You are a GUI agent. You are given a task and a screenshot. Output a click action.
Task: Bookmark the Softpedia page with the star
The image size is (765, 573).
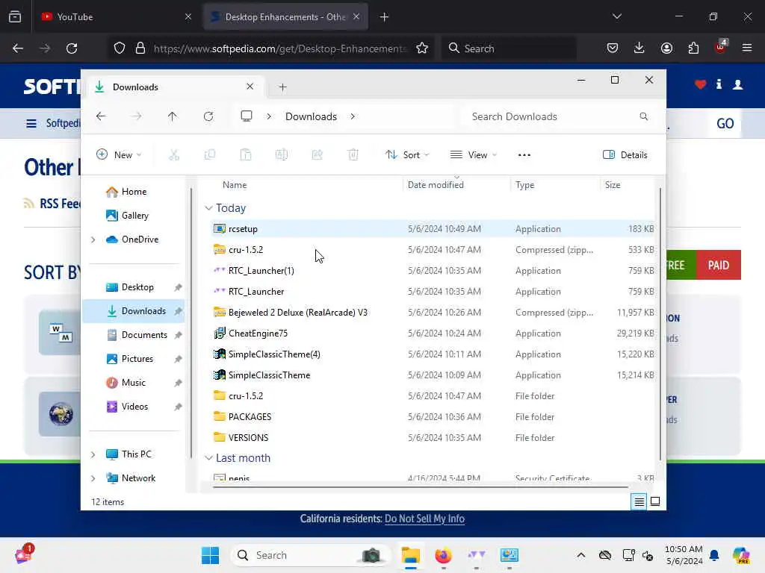pyautogui.click(x=422, y=48)
